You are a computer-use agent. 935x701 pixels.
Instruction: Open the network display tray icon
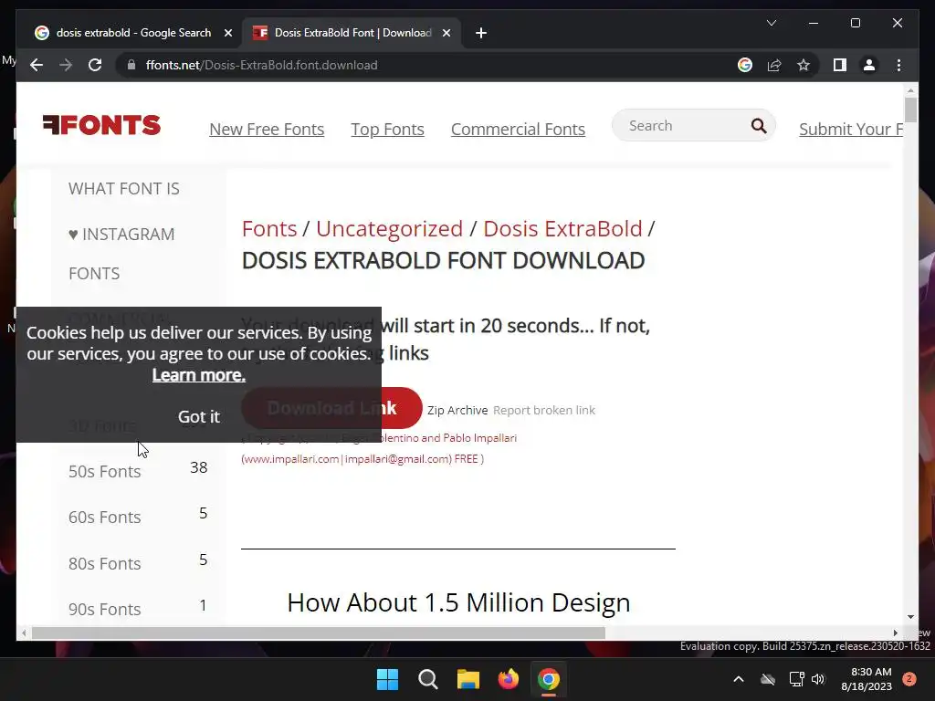pyautogui.click(x=796, y=679)
